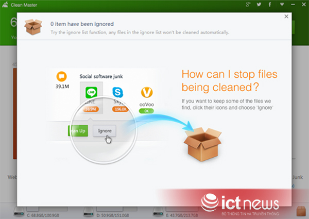Click the orange chat bubble junk icon

tap(62, 76)
